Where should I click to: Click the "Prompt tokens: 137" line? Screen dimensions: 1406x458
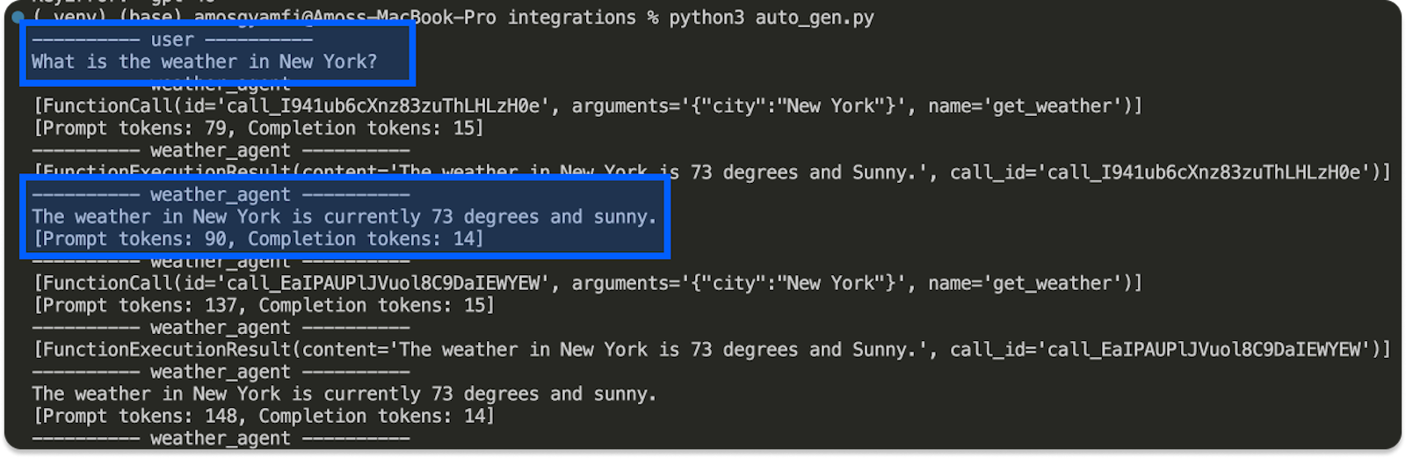coord(264,305)
